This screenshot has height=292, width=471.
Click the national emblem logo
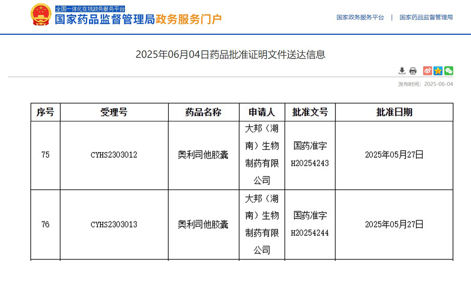tap(41, 15)
